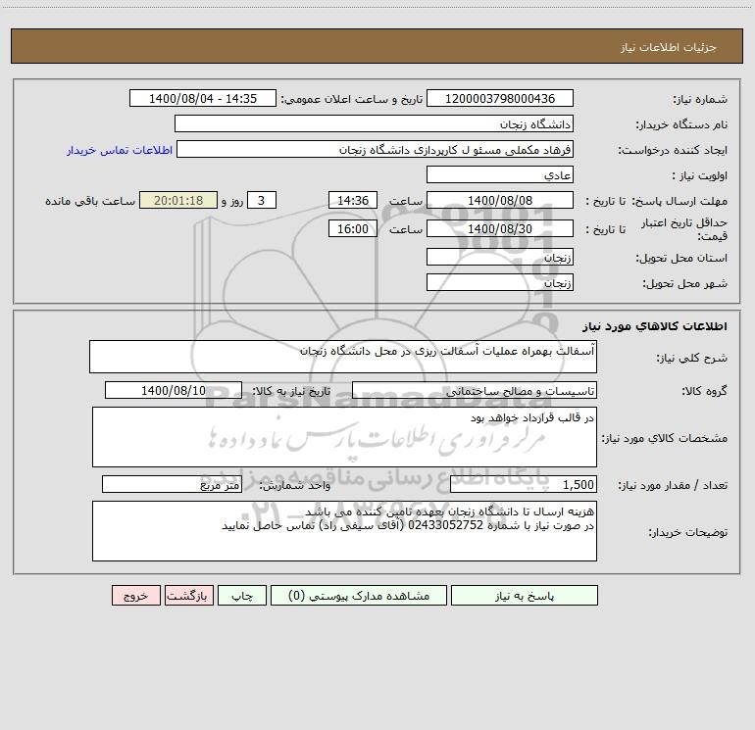
Task: Click buyer notes text box with phone number
Action: [344, 531]
